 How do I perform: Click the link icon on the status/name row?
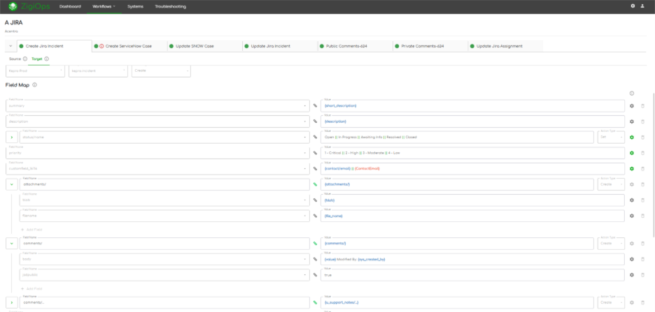pos(316,137)
